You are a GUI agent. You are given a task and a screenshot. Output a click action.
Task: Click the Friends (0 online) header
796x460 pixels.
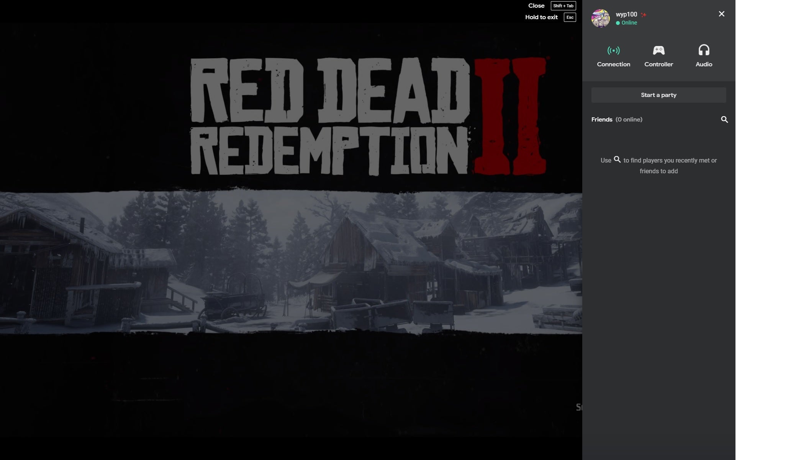(x=617, y=120)
